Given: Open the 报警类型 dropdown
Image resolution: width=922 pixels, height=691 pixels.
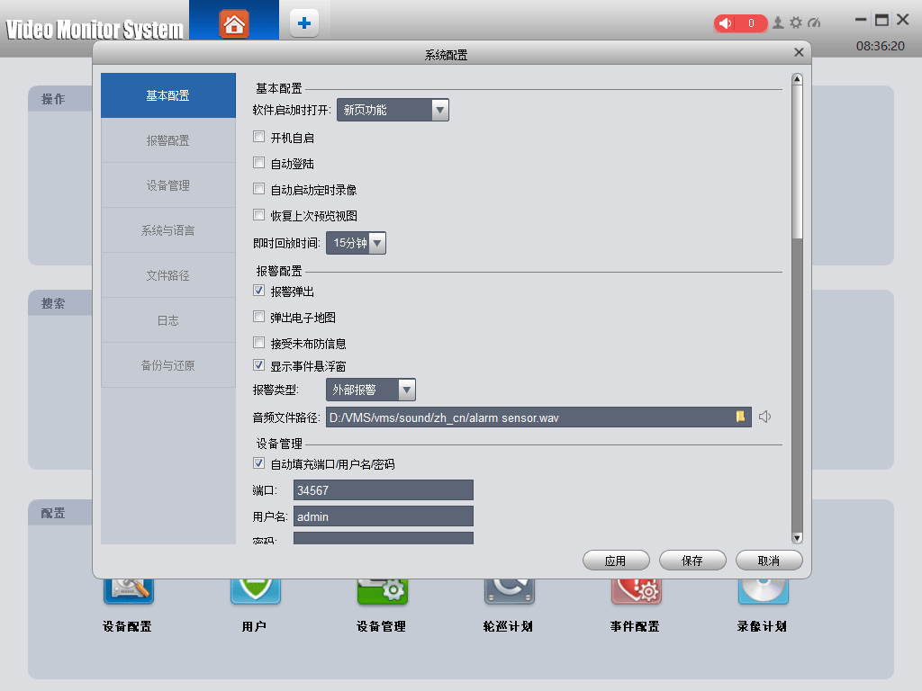Looking at the screenshot, I should (406, 390).
